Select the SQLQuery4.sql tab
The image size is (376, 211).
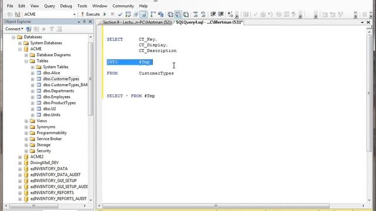pyautogui.click(x=209, y=22)
